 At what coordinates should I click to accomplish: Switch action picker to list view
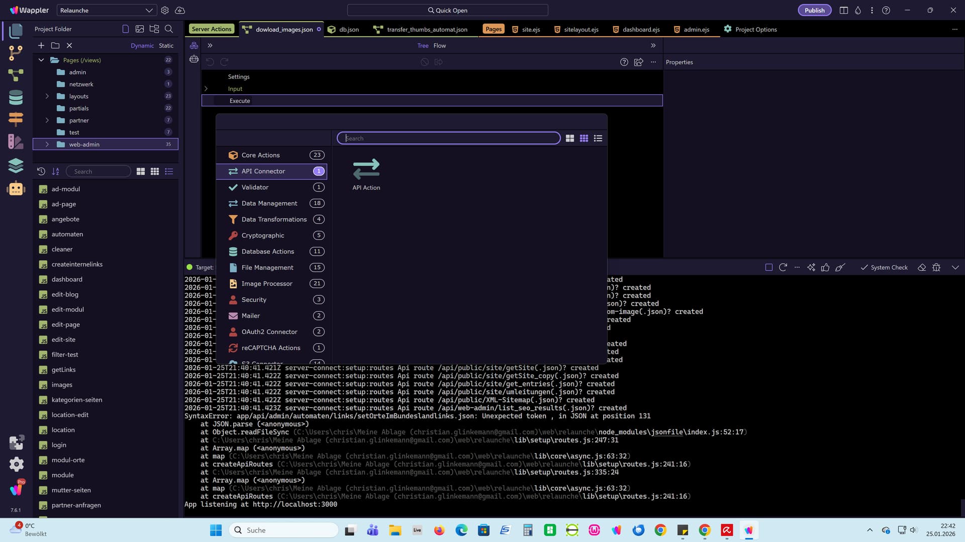[x=598, y=138]
